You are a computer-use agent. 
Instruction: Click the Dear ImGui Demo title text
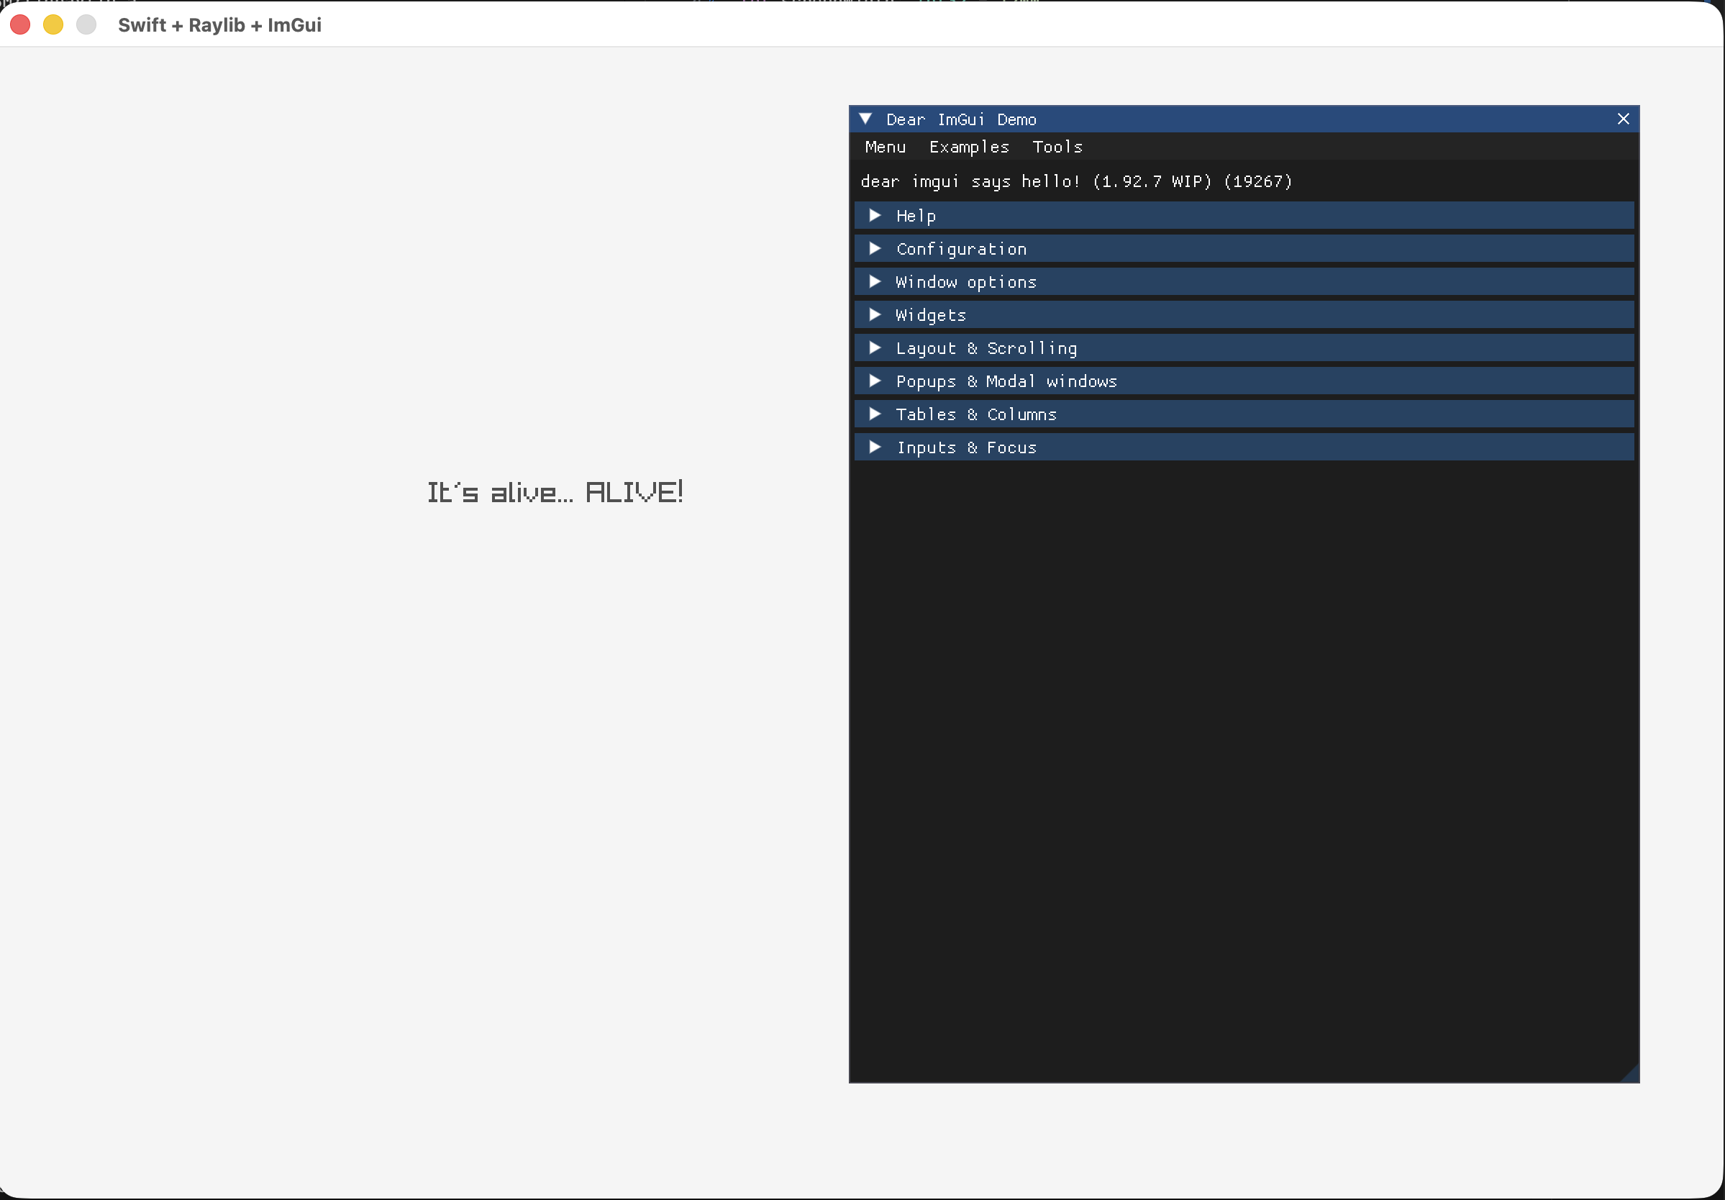click(961, 119)
